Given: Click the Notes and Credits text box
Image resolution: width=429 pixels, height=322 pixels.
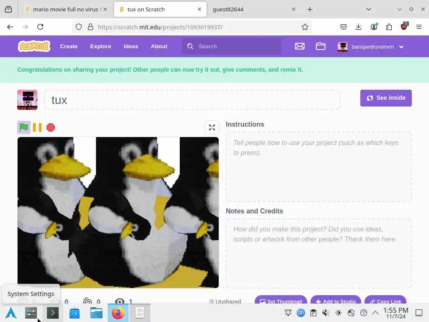Looking at the screenshot, I should [x=318, y=254].
